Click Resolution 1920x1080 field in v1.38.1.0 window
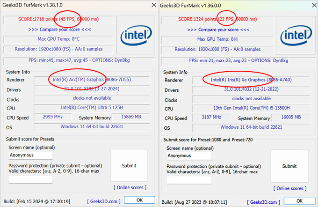This screenshot has height=207, width=318. (x=58, y=49)
